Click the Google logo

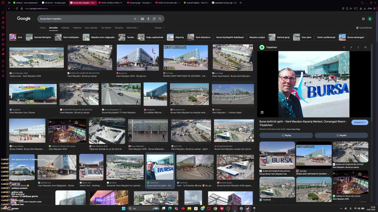click(x=24, y=19)
